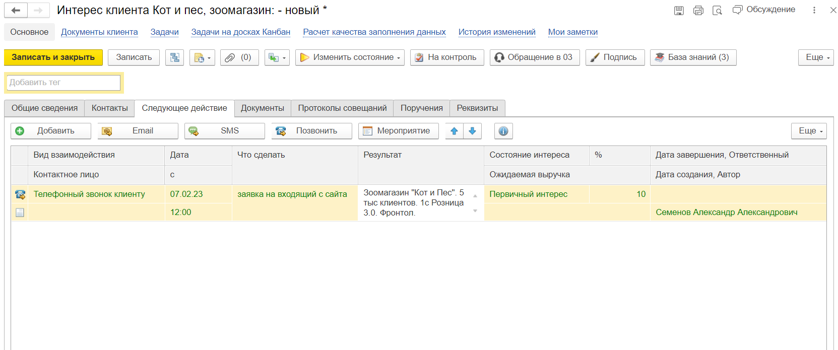Open Задачи на досках Канбан link
The width and height of the screenshot is (838, 350).
240,32
